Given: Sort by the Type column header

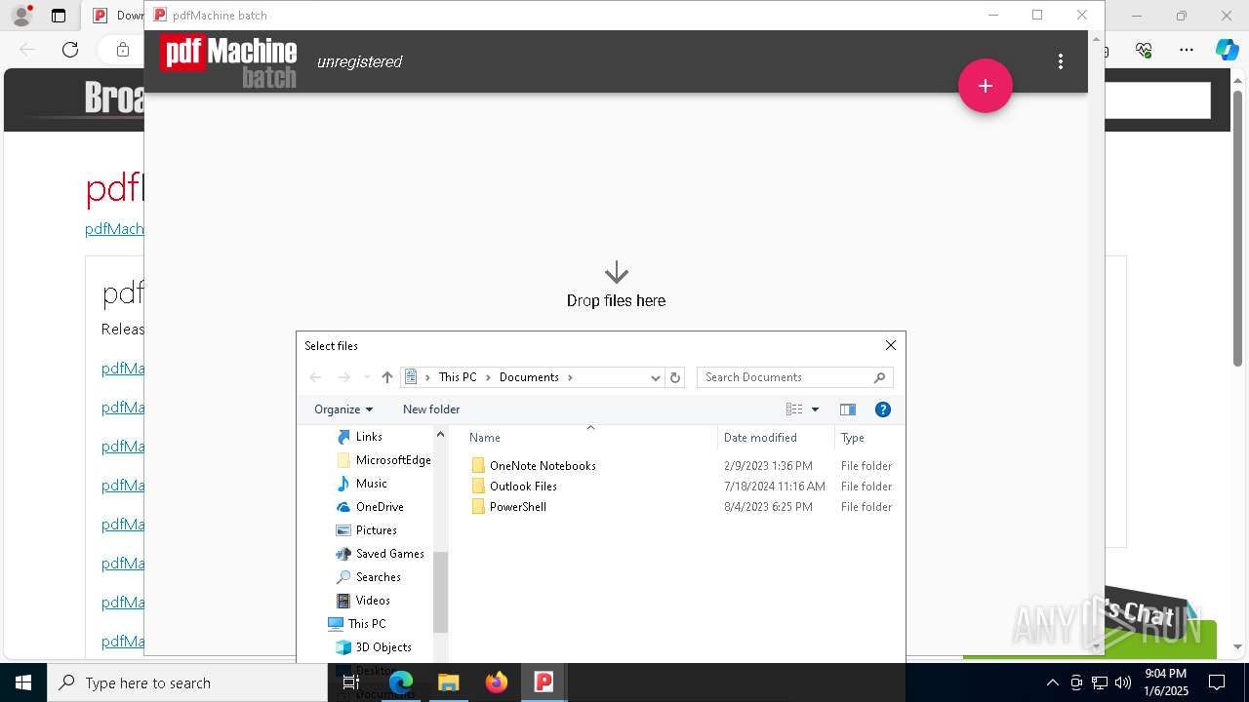Looking at the screenshot, I should [868, 438].
